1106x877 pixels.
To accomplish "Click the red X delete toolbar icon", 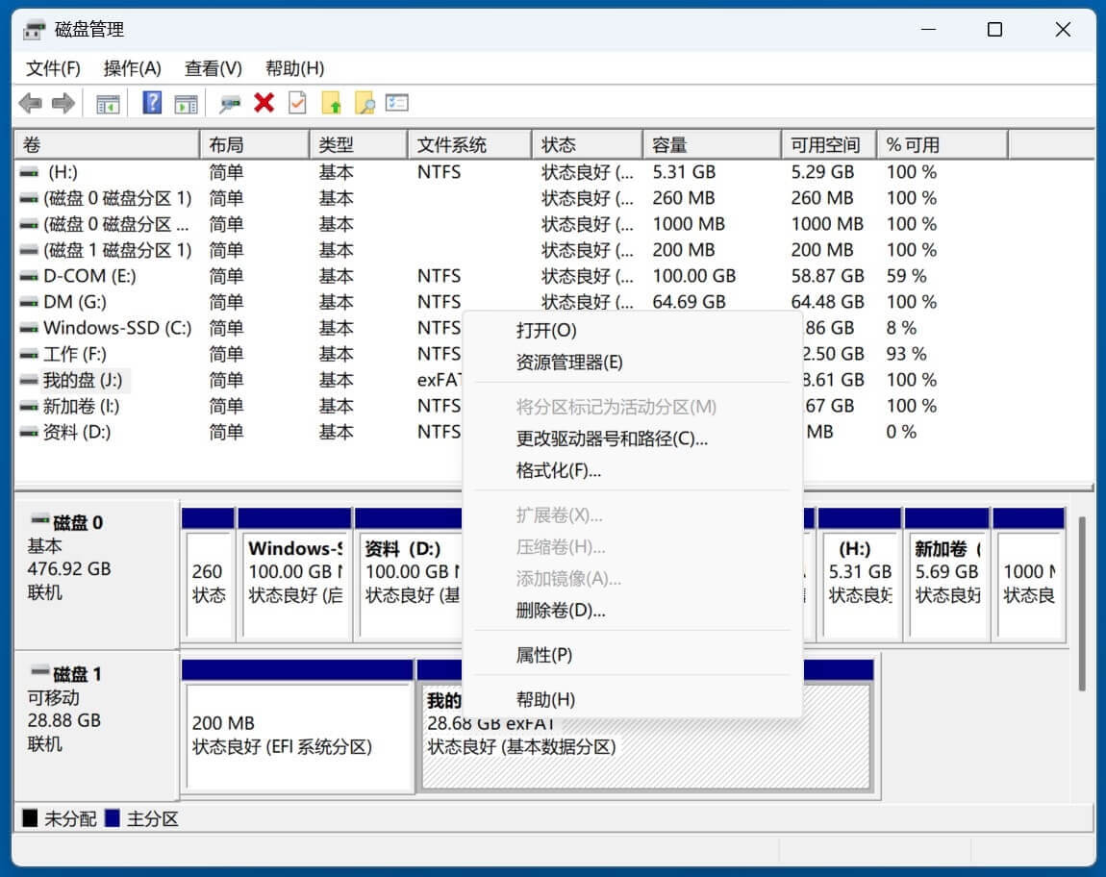I will tap(264, 103).
